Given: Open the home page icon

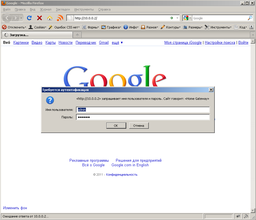Looking at the screenshot, I should coord(49,18).
